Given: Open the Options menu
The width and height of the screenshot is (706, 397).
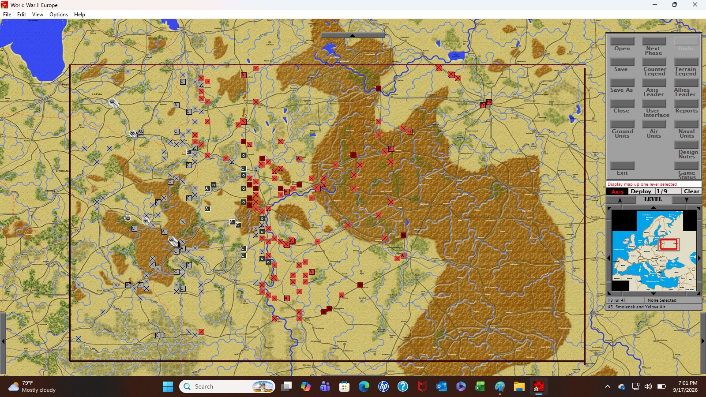Looking at the screenshot, I should point(59,15).
